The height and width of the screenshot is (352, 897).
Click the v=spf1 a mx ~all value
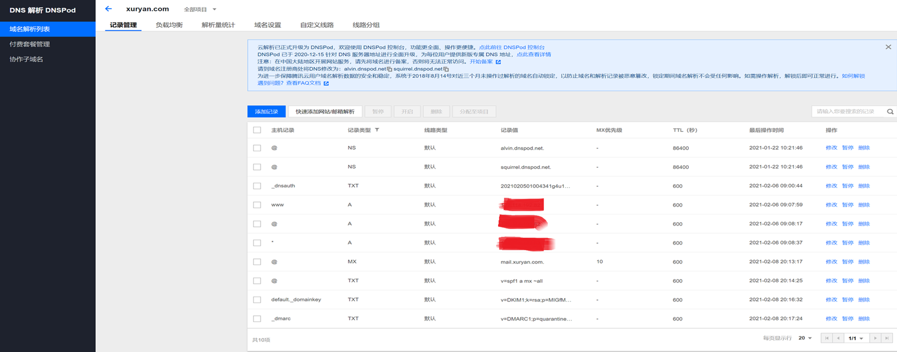click(x=522, y=281)
